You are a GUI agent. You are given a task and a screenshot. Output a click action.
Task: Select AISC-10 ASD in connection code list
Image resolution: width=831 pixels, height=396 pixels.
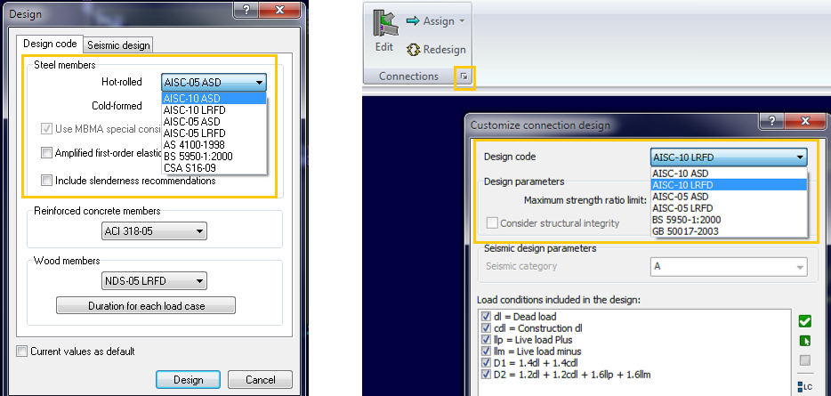729,174
